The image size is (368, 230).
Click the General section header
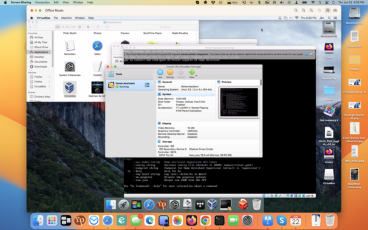point(167,82)
